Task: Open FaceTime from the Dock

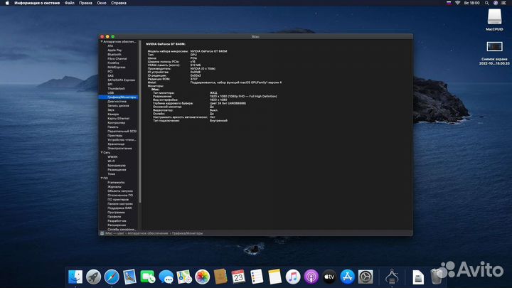Action: [148, 277]
